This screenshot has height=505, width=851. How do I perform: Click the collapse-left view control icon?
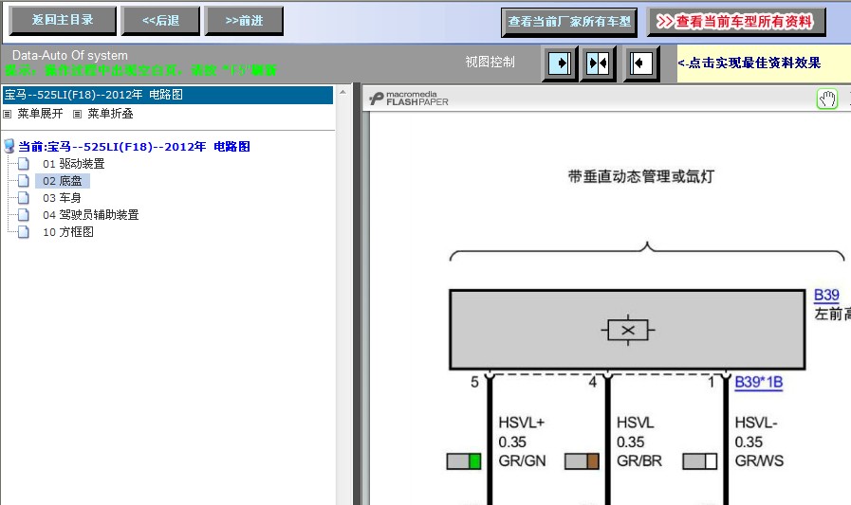(641, 63)
